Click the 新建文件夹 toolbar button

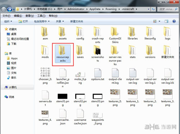(x=77, y=21)
